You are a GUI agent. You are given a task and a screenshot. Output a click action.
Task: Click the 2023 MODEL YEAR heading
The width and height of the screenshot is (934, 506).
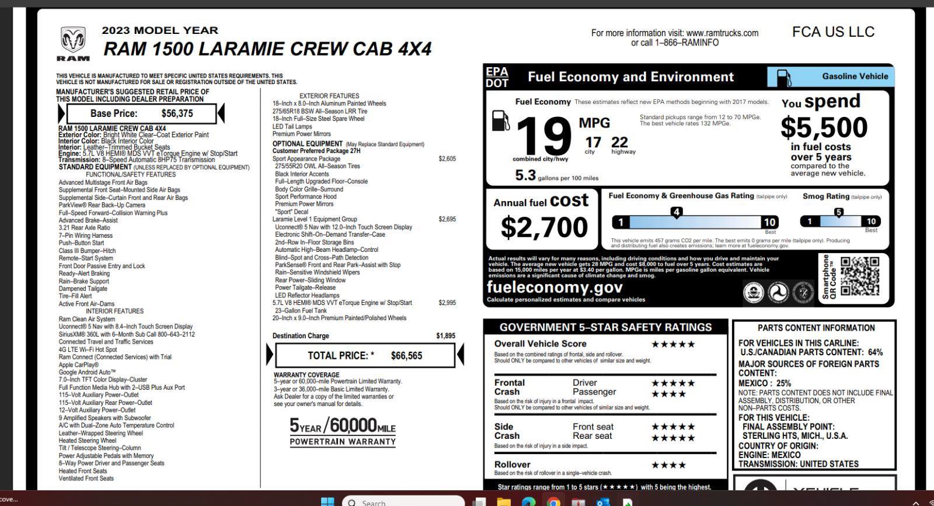click(x=160, y=30)
